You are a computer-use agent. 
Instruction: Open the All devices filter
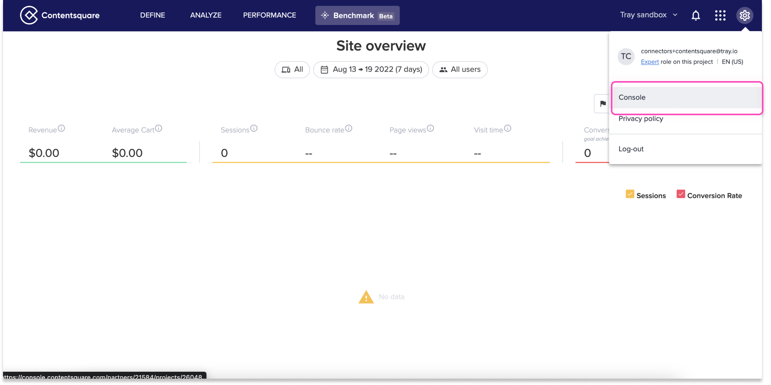coord(292,70)
